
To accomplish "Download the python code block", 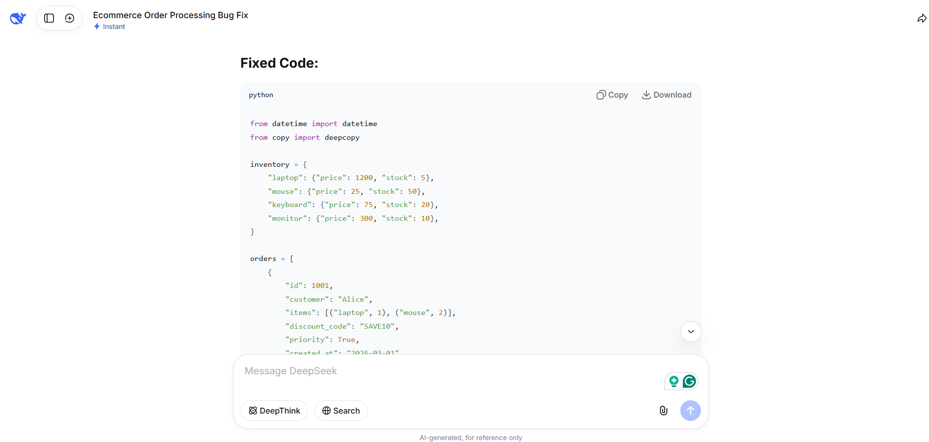I will tap(667, 95).
